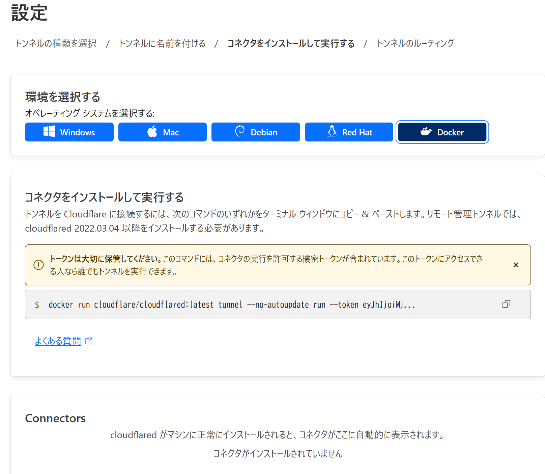Switch the environment to Red Hat
This screenshot has width=545, height=474.
(x=349, y=132)
